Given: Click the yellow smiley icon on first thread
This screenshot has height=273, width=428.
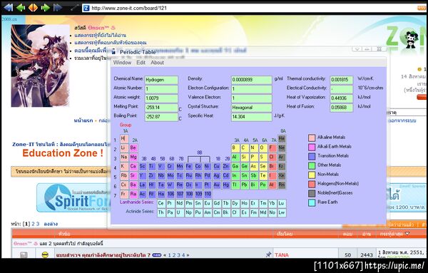Looking at the screenshot, I should (45, 255).
